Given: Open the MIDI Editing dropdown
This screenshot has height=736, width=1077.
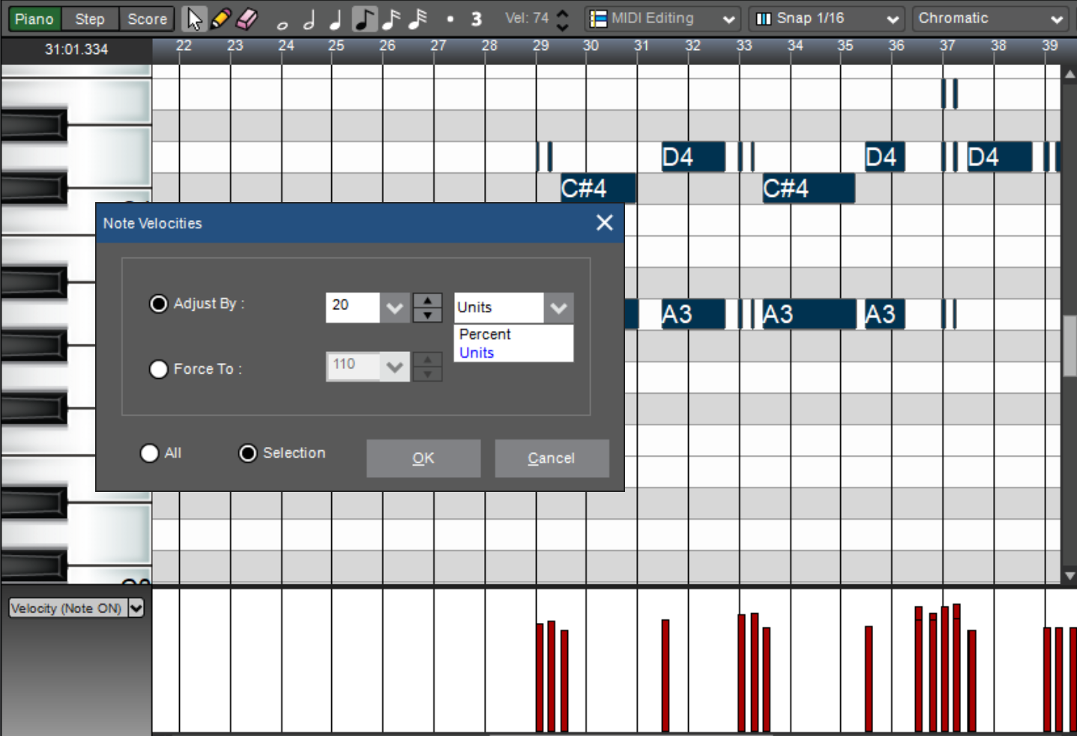Looking at the screenshot, I should pyautogui.click(x=663, y=19).
